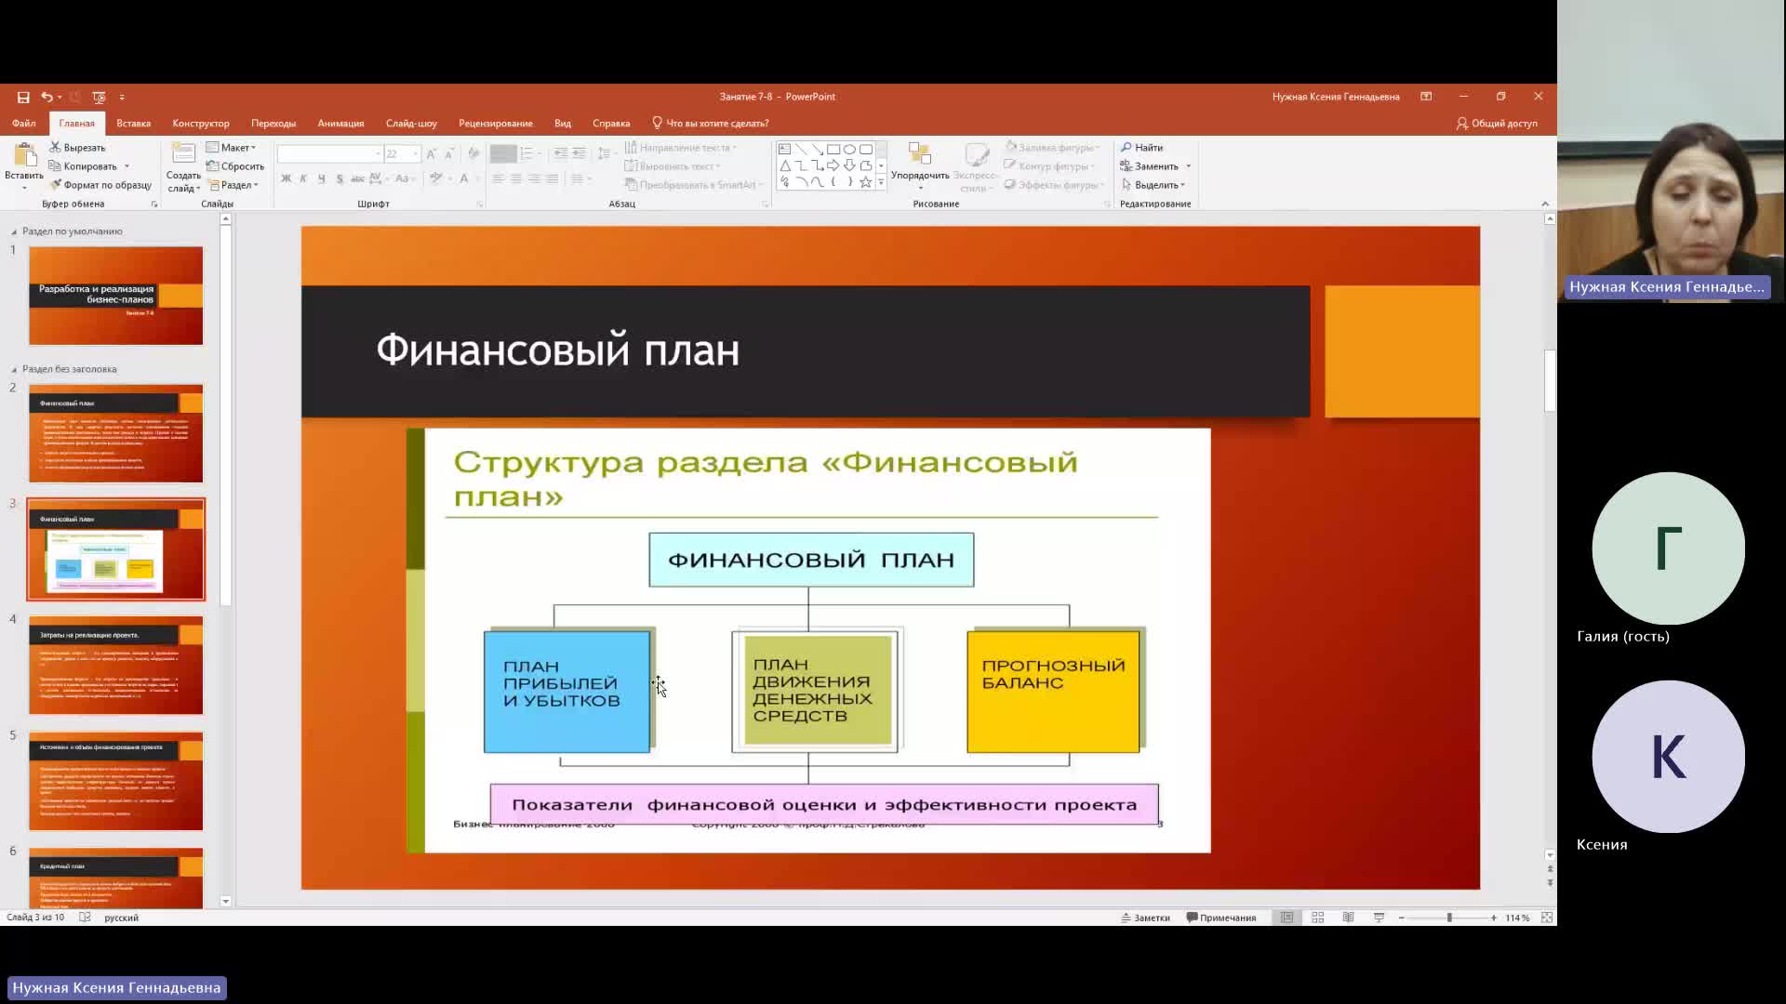The width and height of the screenshot is (1786, 1004).
Task: Open the Рецензирование tab
Action: point(496,123)
